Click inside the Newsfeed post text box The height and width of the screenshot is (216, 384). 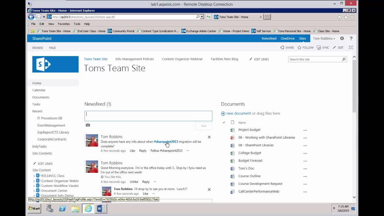click(x=148, y=116)
